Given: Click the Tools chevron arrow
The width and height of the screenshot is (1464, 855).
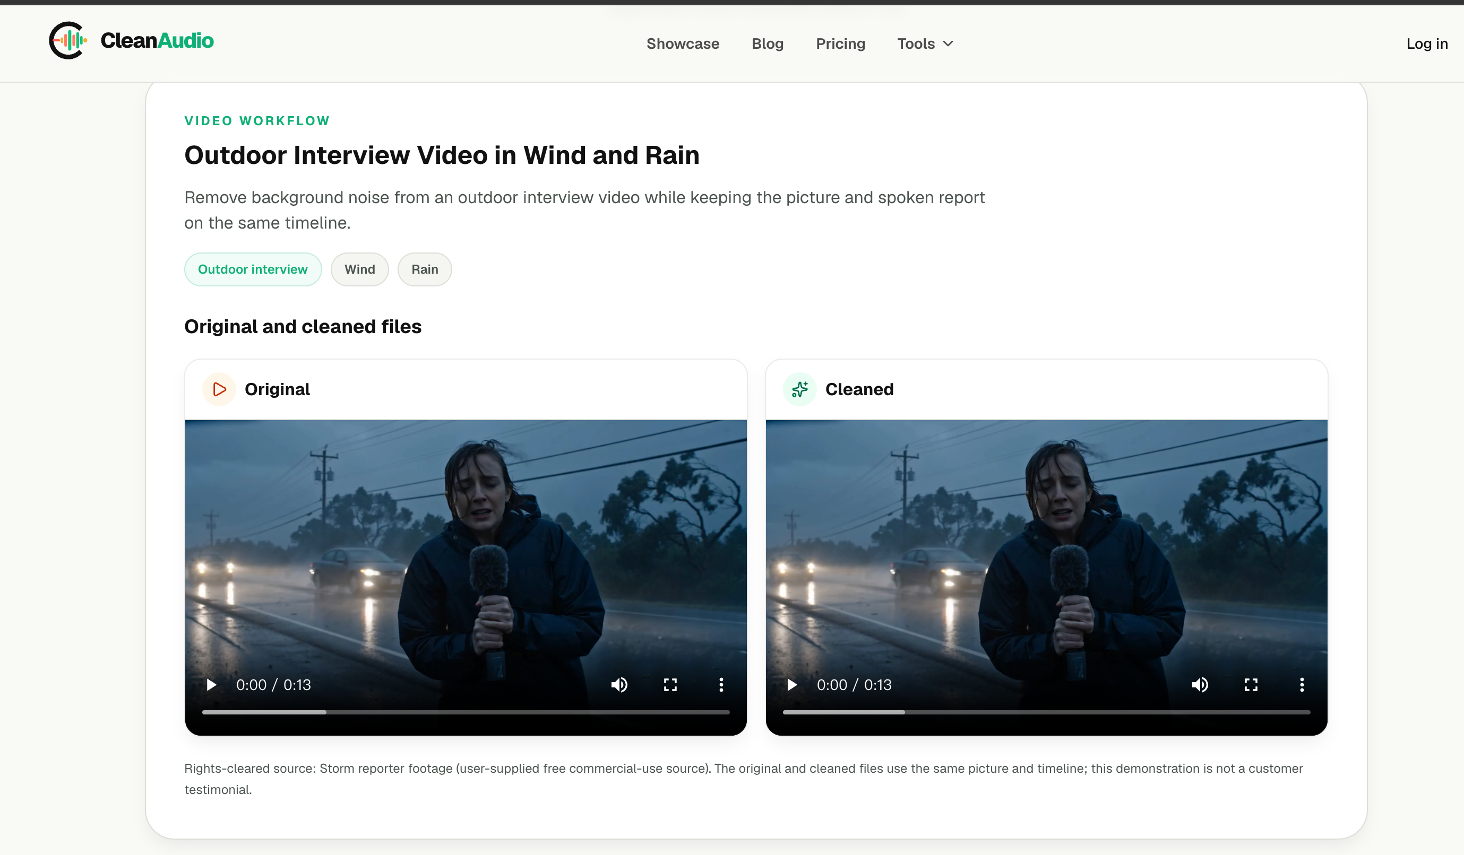Looking at the screenshot, I should click(948, 43).
